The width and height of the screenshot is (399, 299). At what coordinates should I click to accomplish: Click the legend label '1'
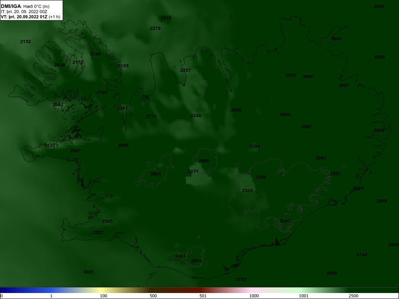(x=51, y=296)
